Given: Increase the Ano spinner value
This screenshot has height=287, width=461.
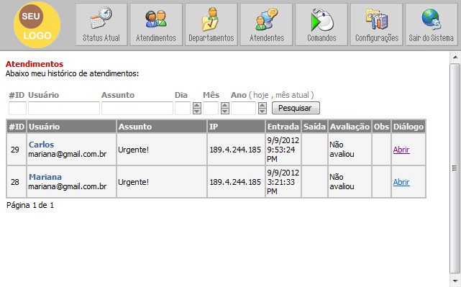Looking at the screenshot, I should point(263,105).
